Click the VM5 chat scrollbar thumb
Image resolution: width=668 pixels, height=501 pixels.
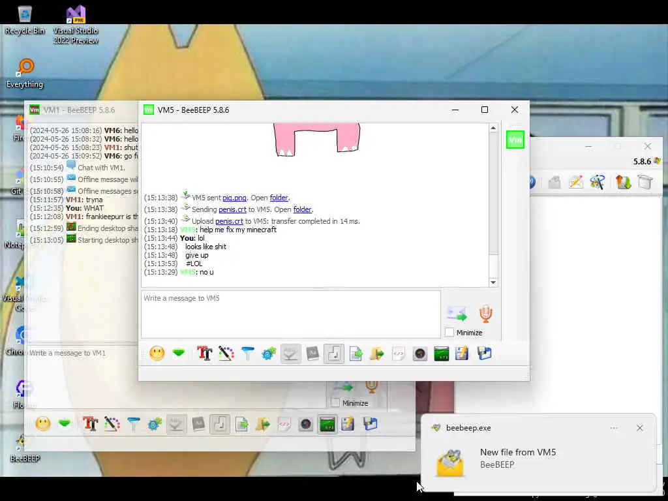click(x=493, y=193)
